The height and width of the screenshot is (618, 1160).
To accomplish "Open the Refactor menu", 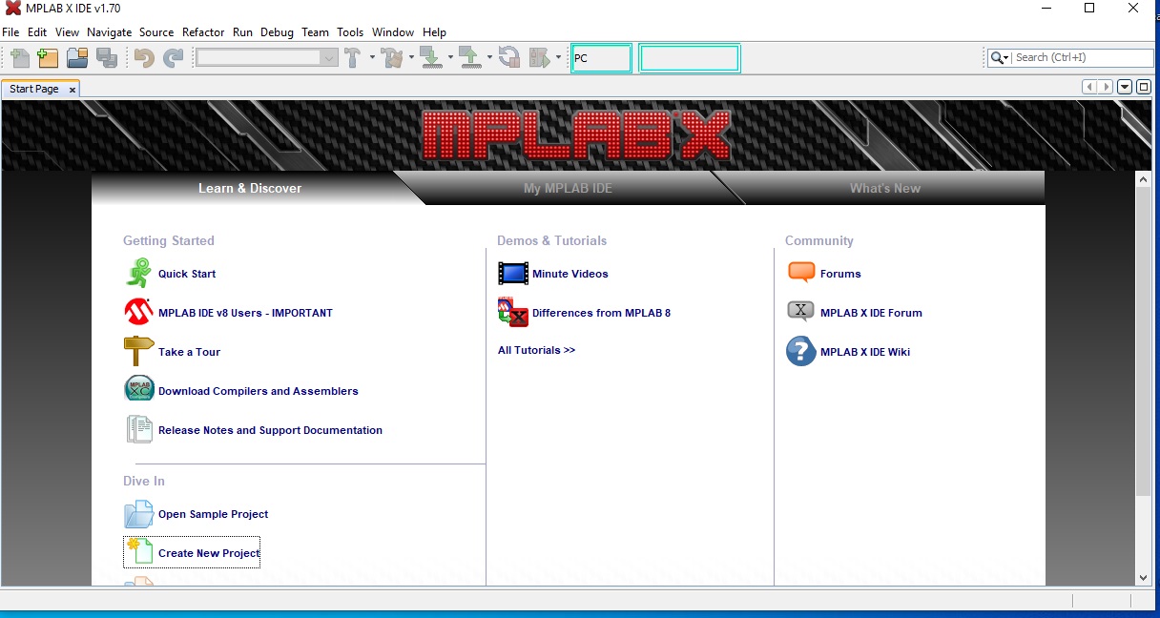I will (x=203, y=32).
